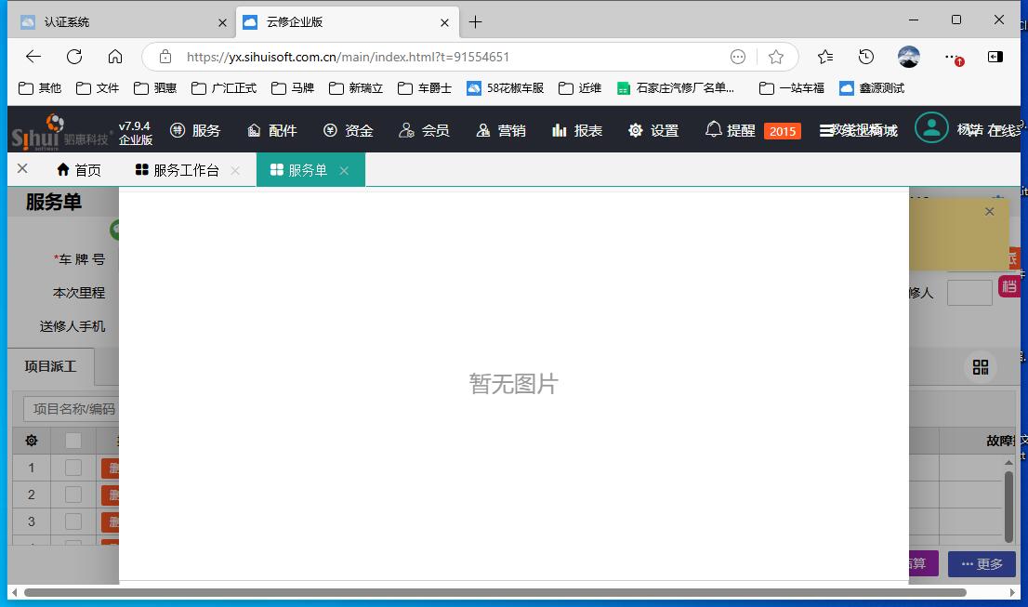1028x607 pixels.
Task: Open the 报表 top menu
Action: 577,130
